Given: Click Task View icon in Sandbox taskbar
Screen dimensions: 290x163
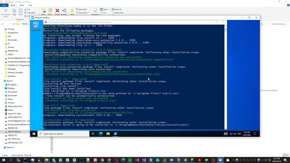Looking at the screenshot, I should tap(93, 134).
